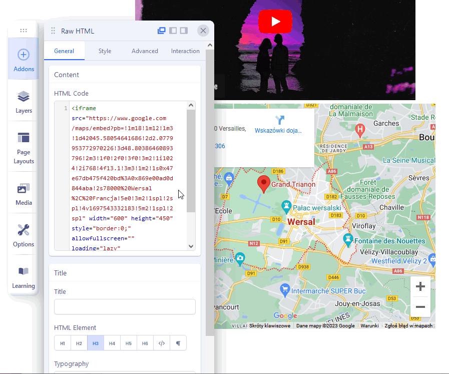Open the Options tools panel
This screenshot has height=374, width=449.
[24, 234]
